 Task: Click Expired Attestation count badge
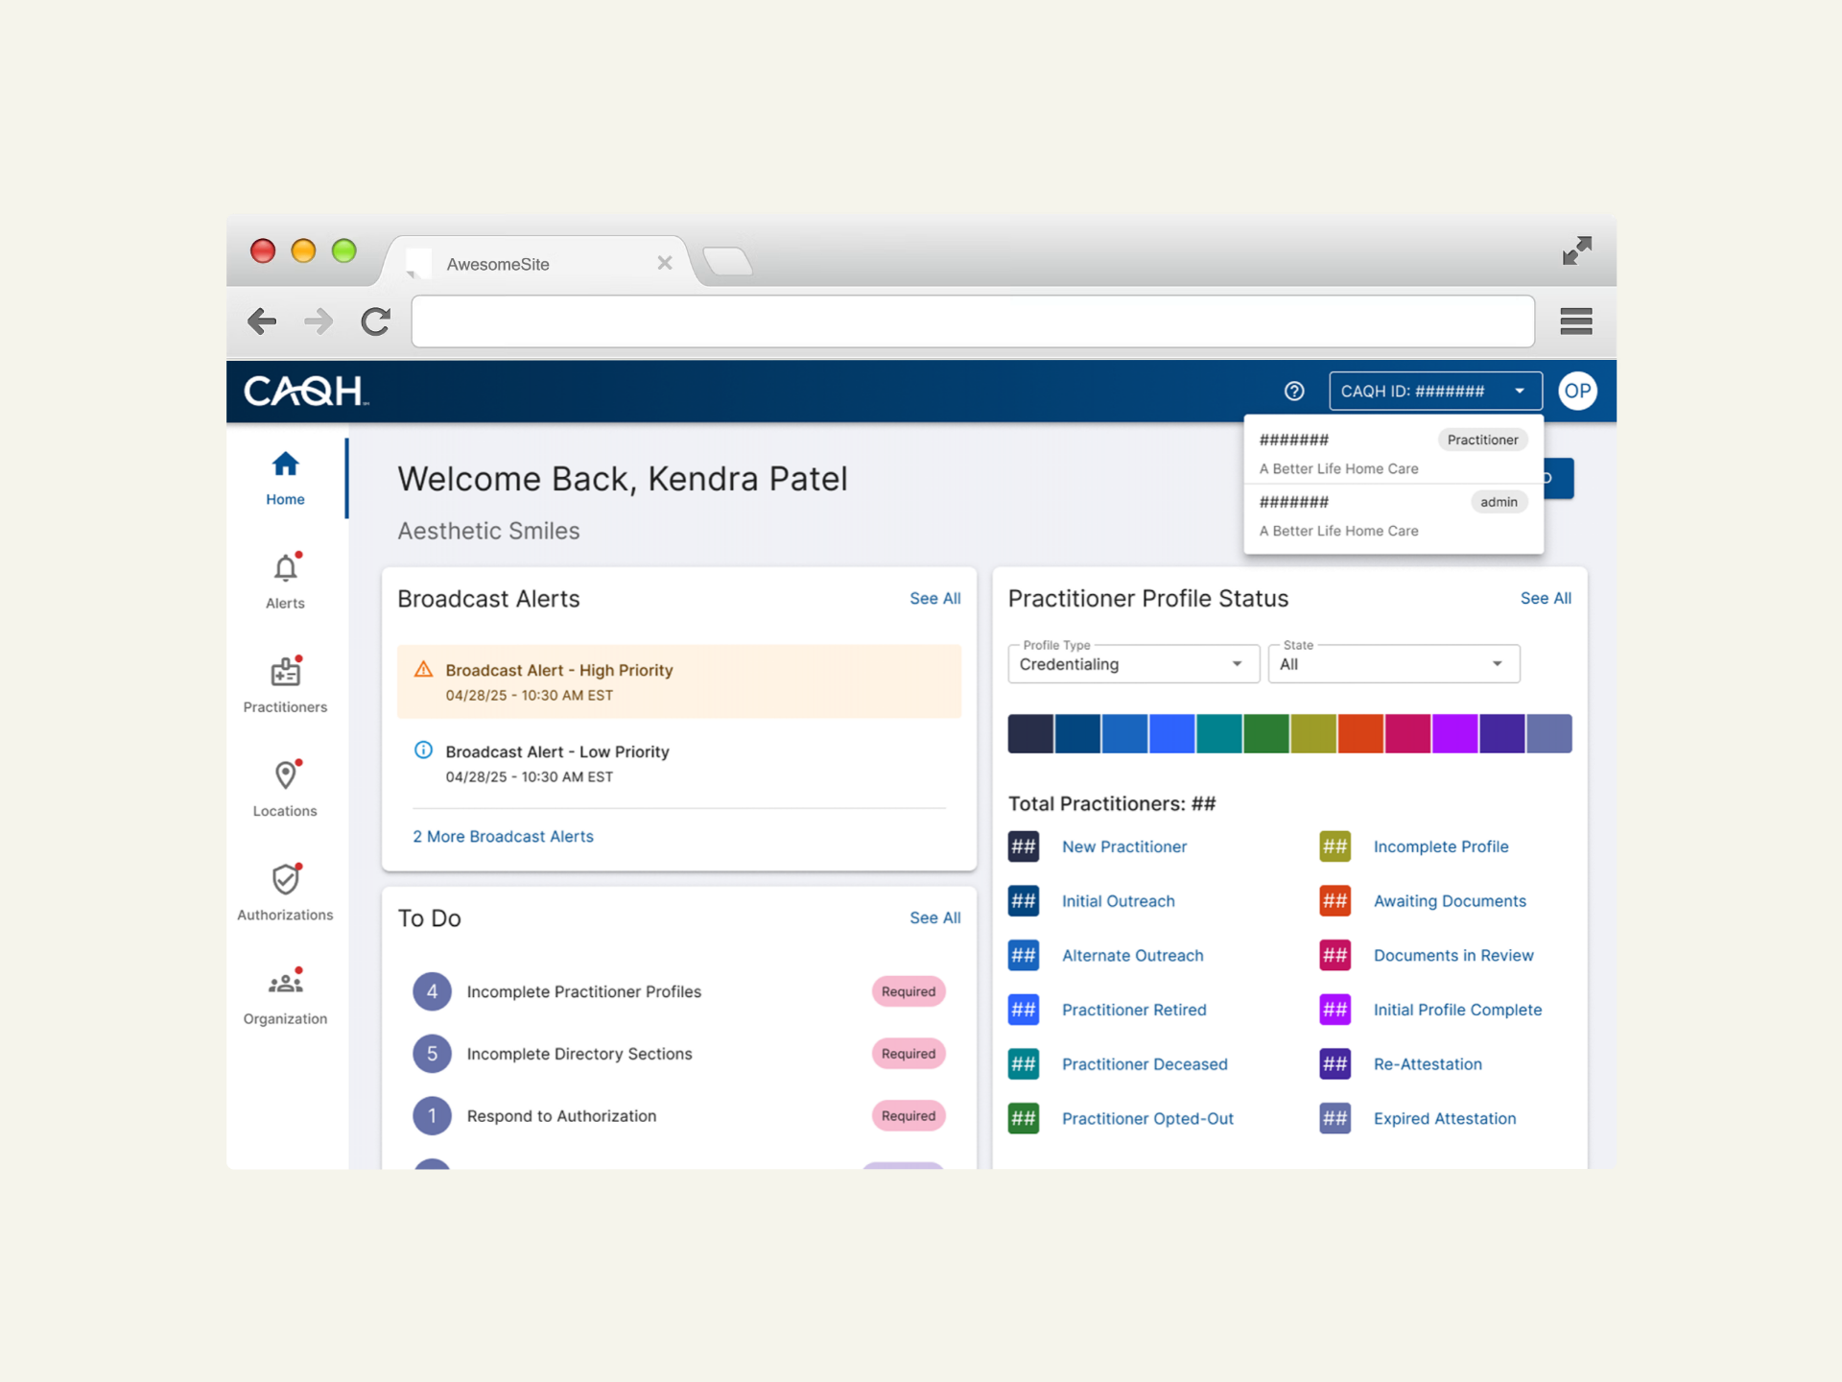click(1335, 1118)
